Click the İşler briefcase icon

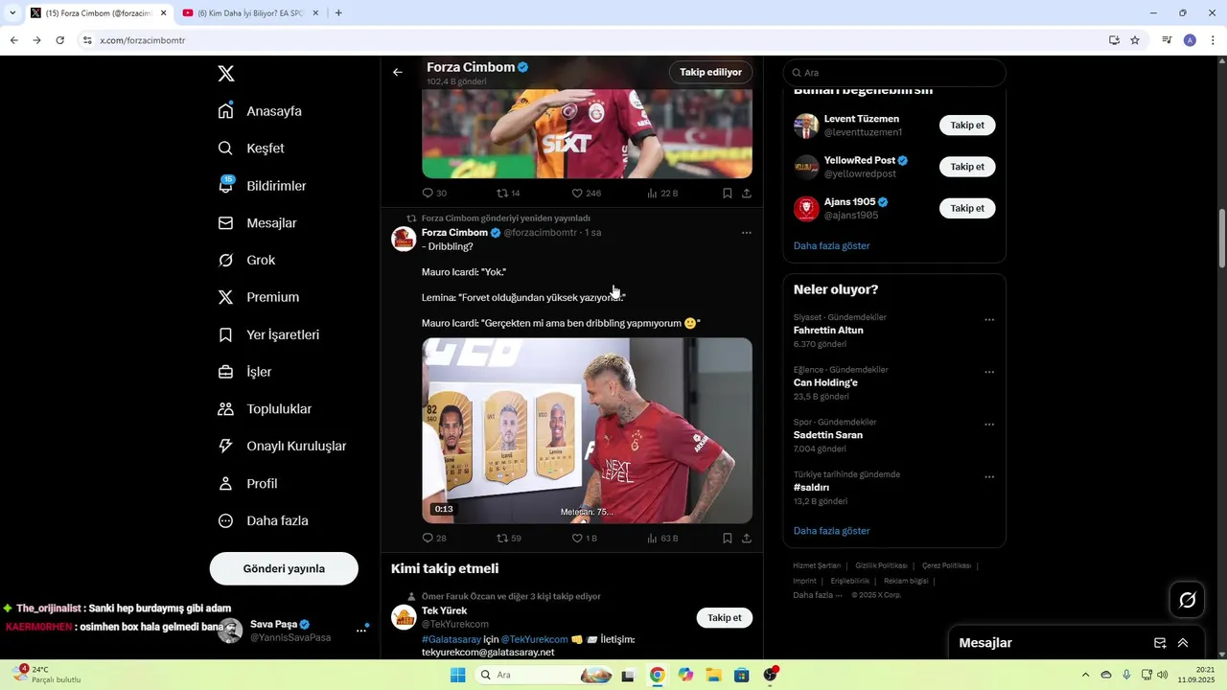pyautogui.click(x=225, y=372)
